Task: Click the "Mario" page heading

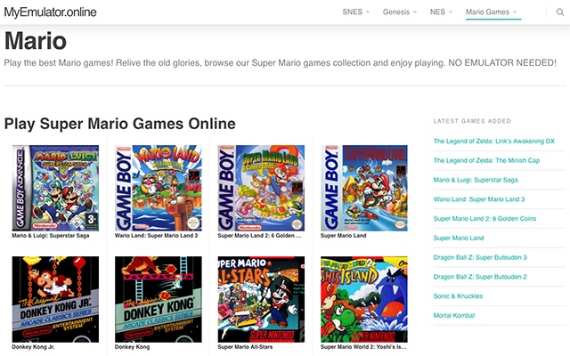Action: tap(36, 41)
